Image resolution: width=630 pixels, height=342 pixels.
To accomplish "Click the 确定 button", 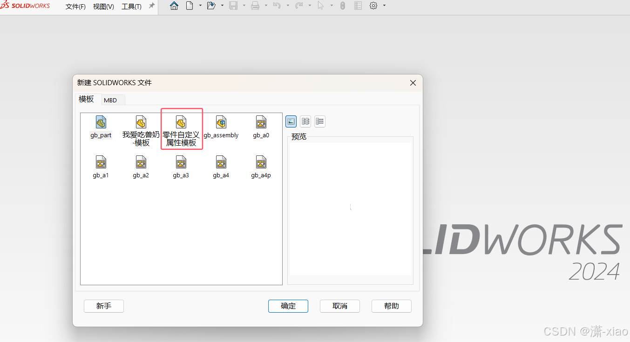I will click(288, 306).
